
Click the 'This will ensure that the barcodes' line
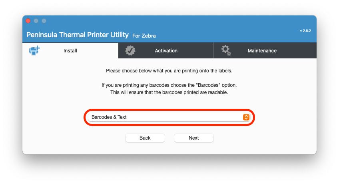169,92
